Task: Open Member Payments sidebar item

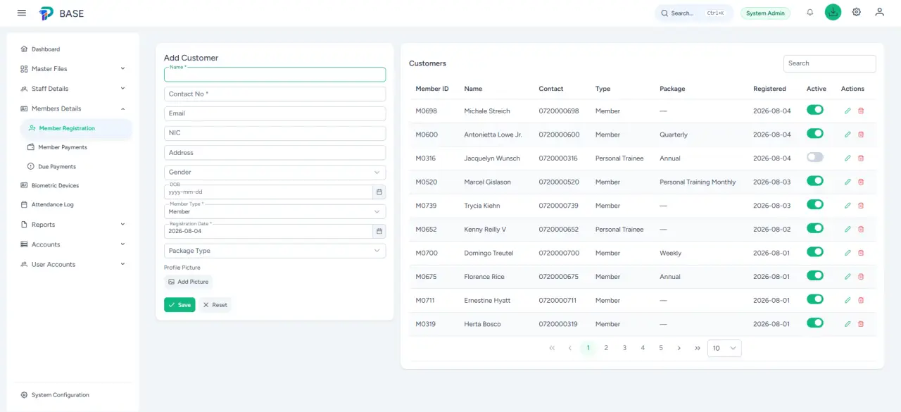Action: pyautogui.click(x=76, y=147)
